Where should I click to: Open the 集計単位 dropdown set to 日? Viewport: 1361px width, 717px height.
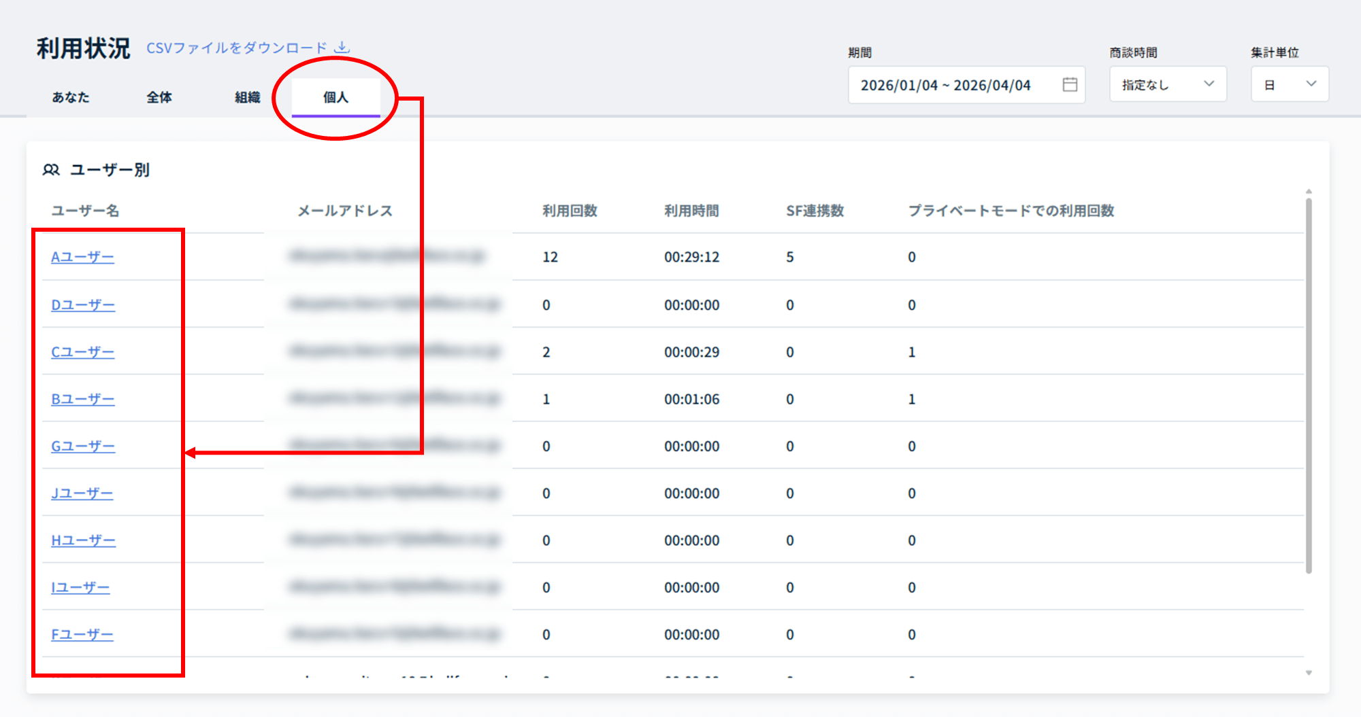tap(1290, 84)
